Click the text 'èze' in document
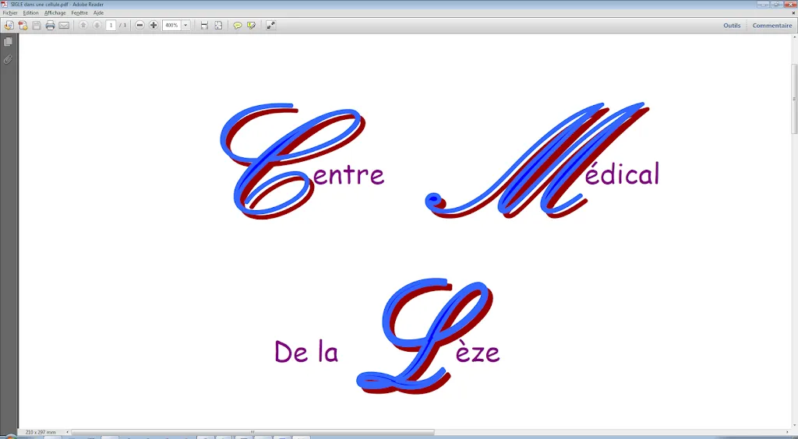The width and height of the screenshot is (798, 439). tap(478, 350)
